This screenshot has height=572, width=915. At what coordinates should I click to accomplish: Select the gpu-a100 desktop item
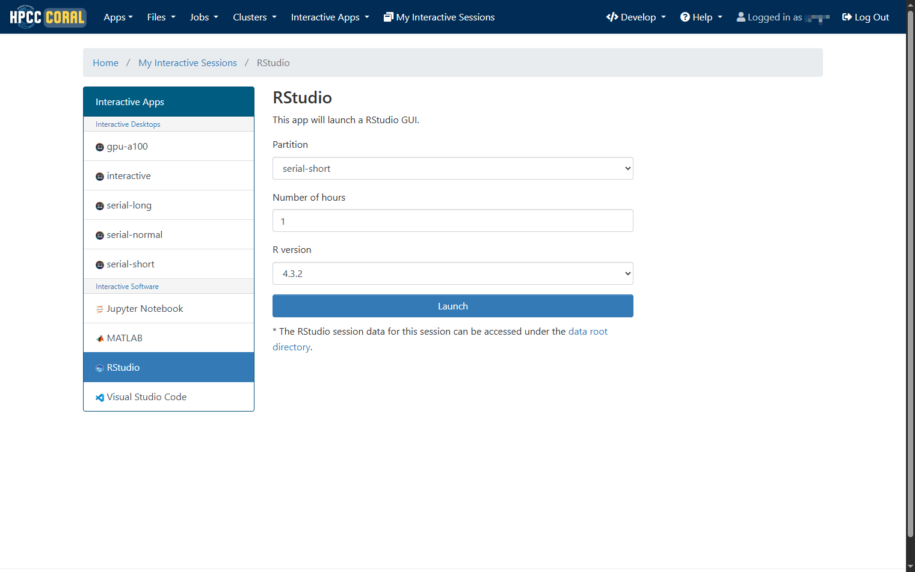[x=168, y=146]
